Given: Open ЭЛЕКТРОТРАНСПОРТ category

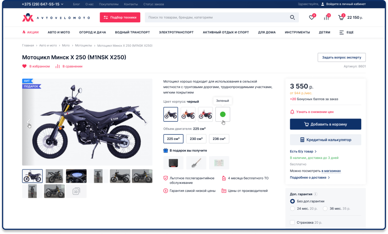Looking at the screenshot, I should 176,32.
